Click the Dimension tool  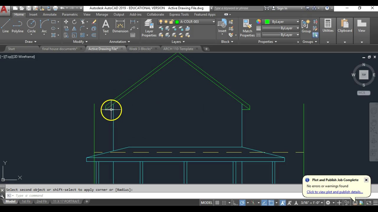(x=120, y=26)
